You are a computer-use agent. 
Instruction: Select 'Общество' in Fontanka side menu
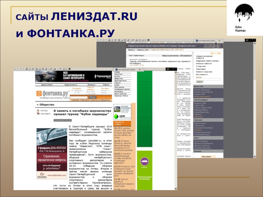pos(119,78)
